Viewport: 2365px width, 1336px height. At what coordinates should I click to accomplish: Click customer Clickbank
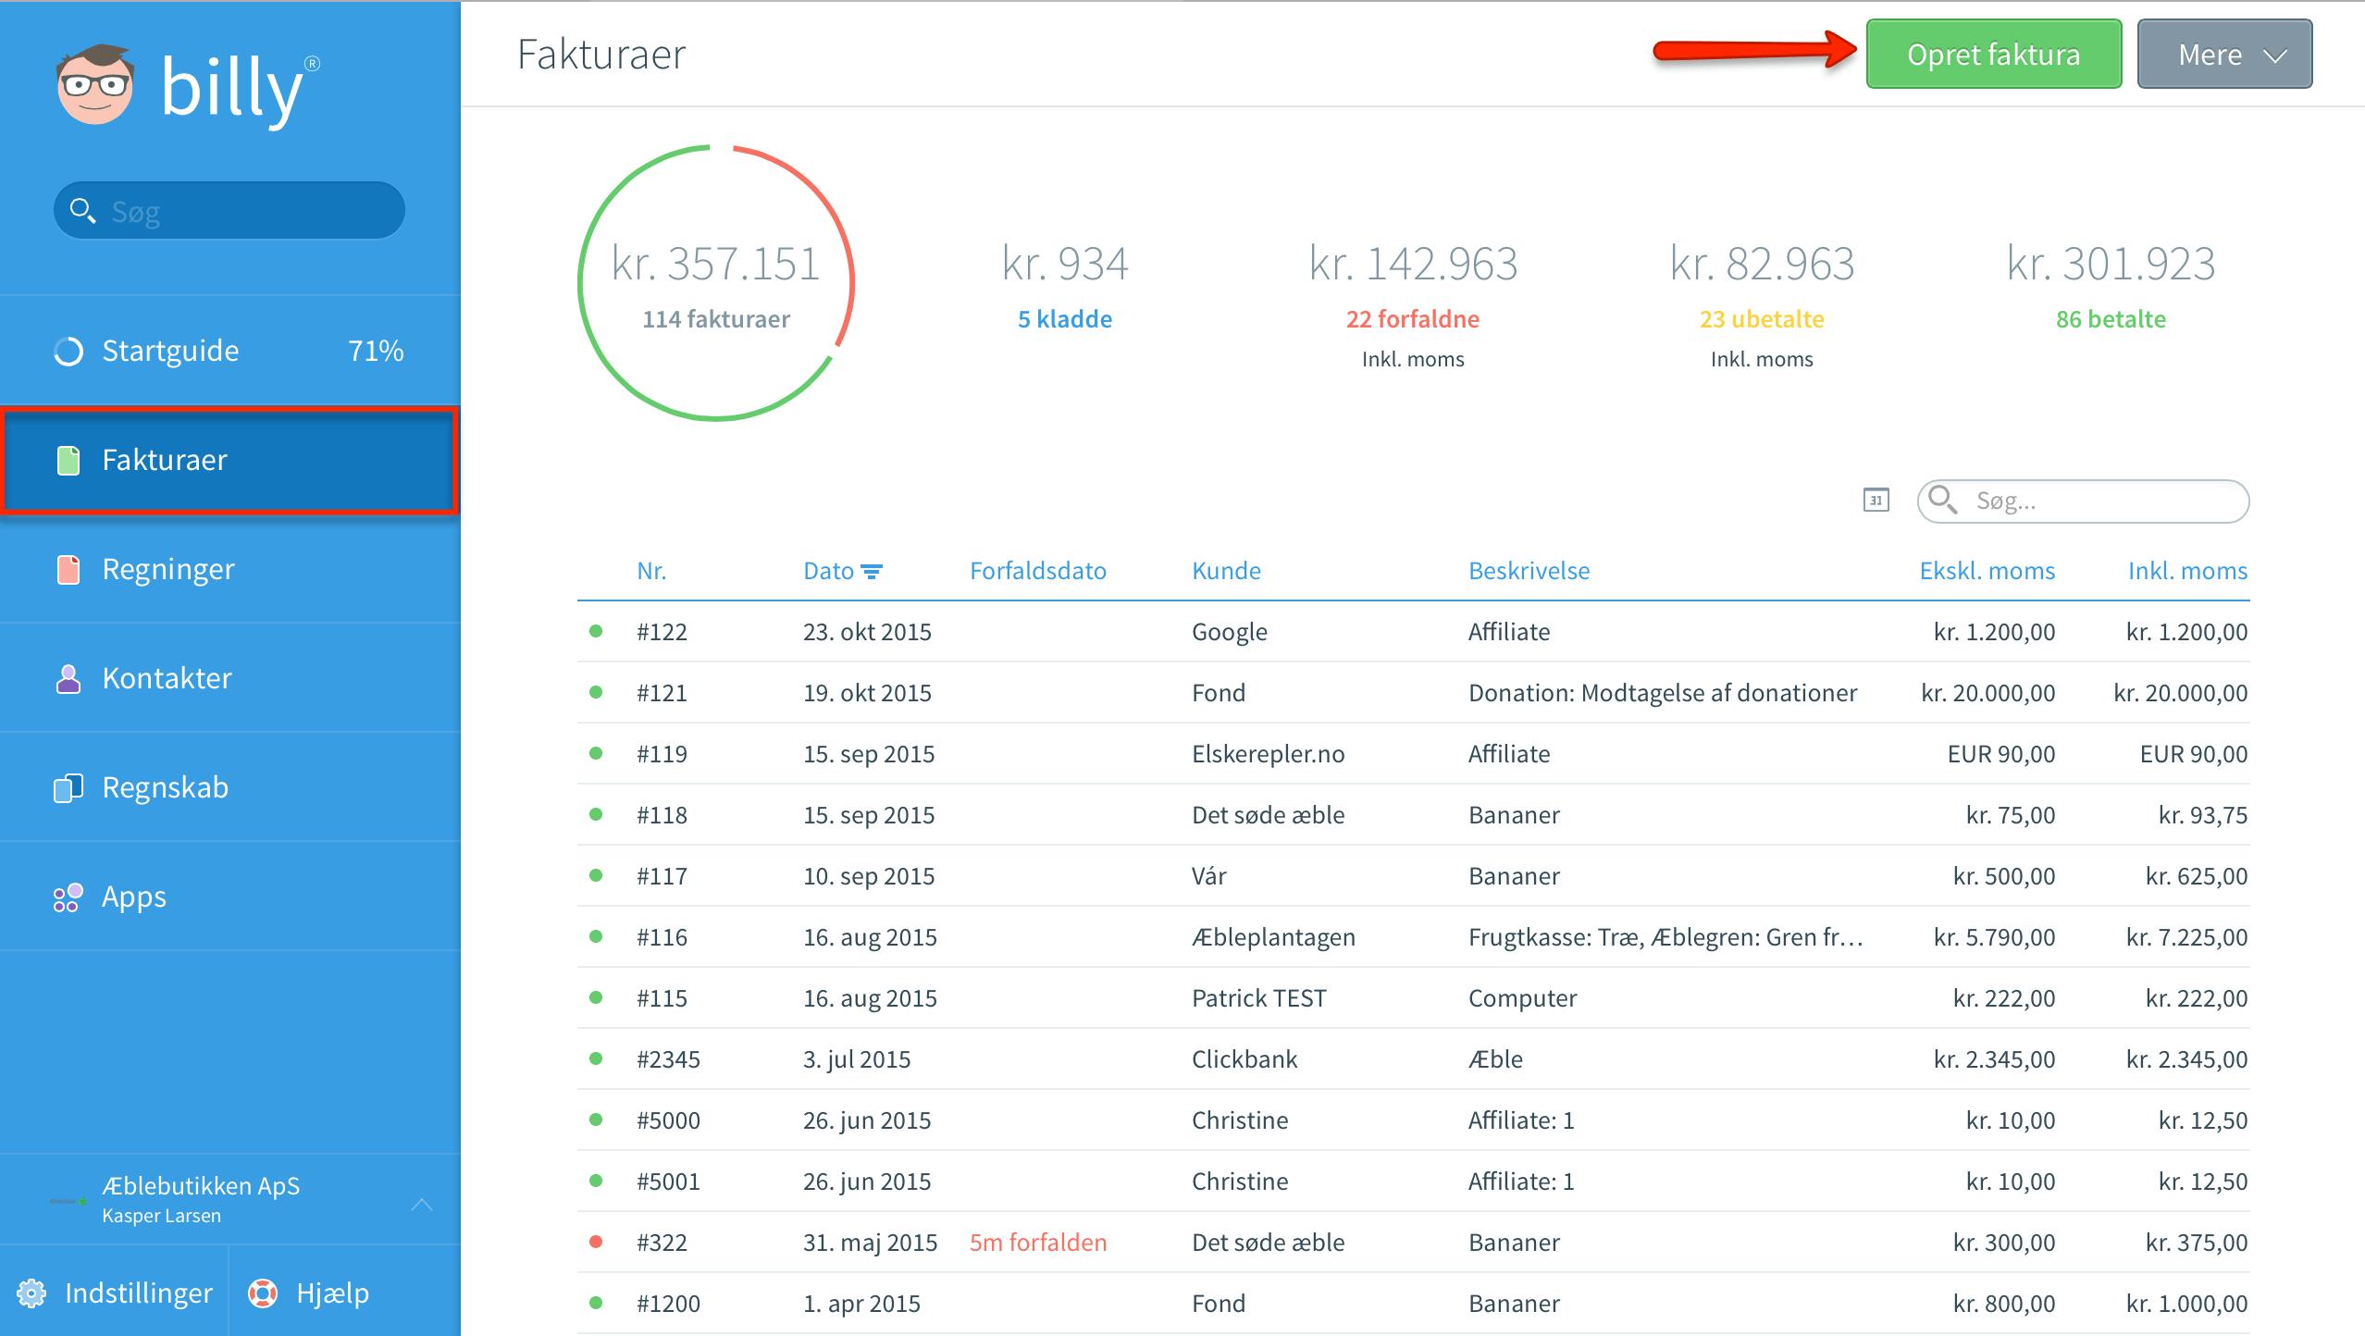tap(1244, 1059)
